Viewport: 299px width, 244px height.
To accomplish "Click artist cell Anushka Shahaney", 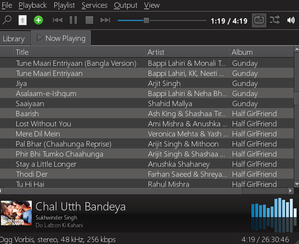I will pos(179,164).
